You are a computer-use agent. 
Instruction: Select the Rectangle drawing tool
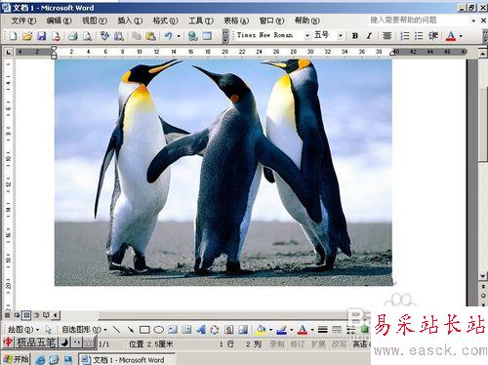click(x=144, y=330)
